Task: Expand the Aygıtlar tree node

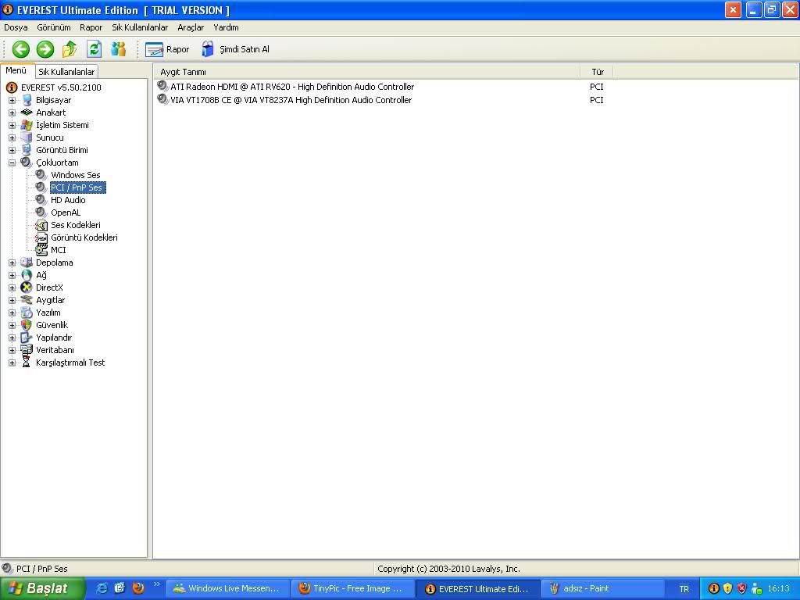Action: click(12, 300)
